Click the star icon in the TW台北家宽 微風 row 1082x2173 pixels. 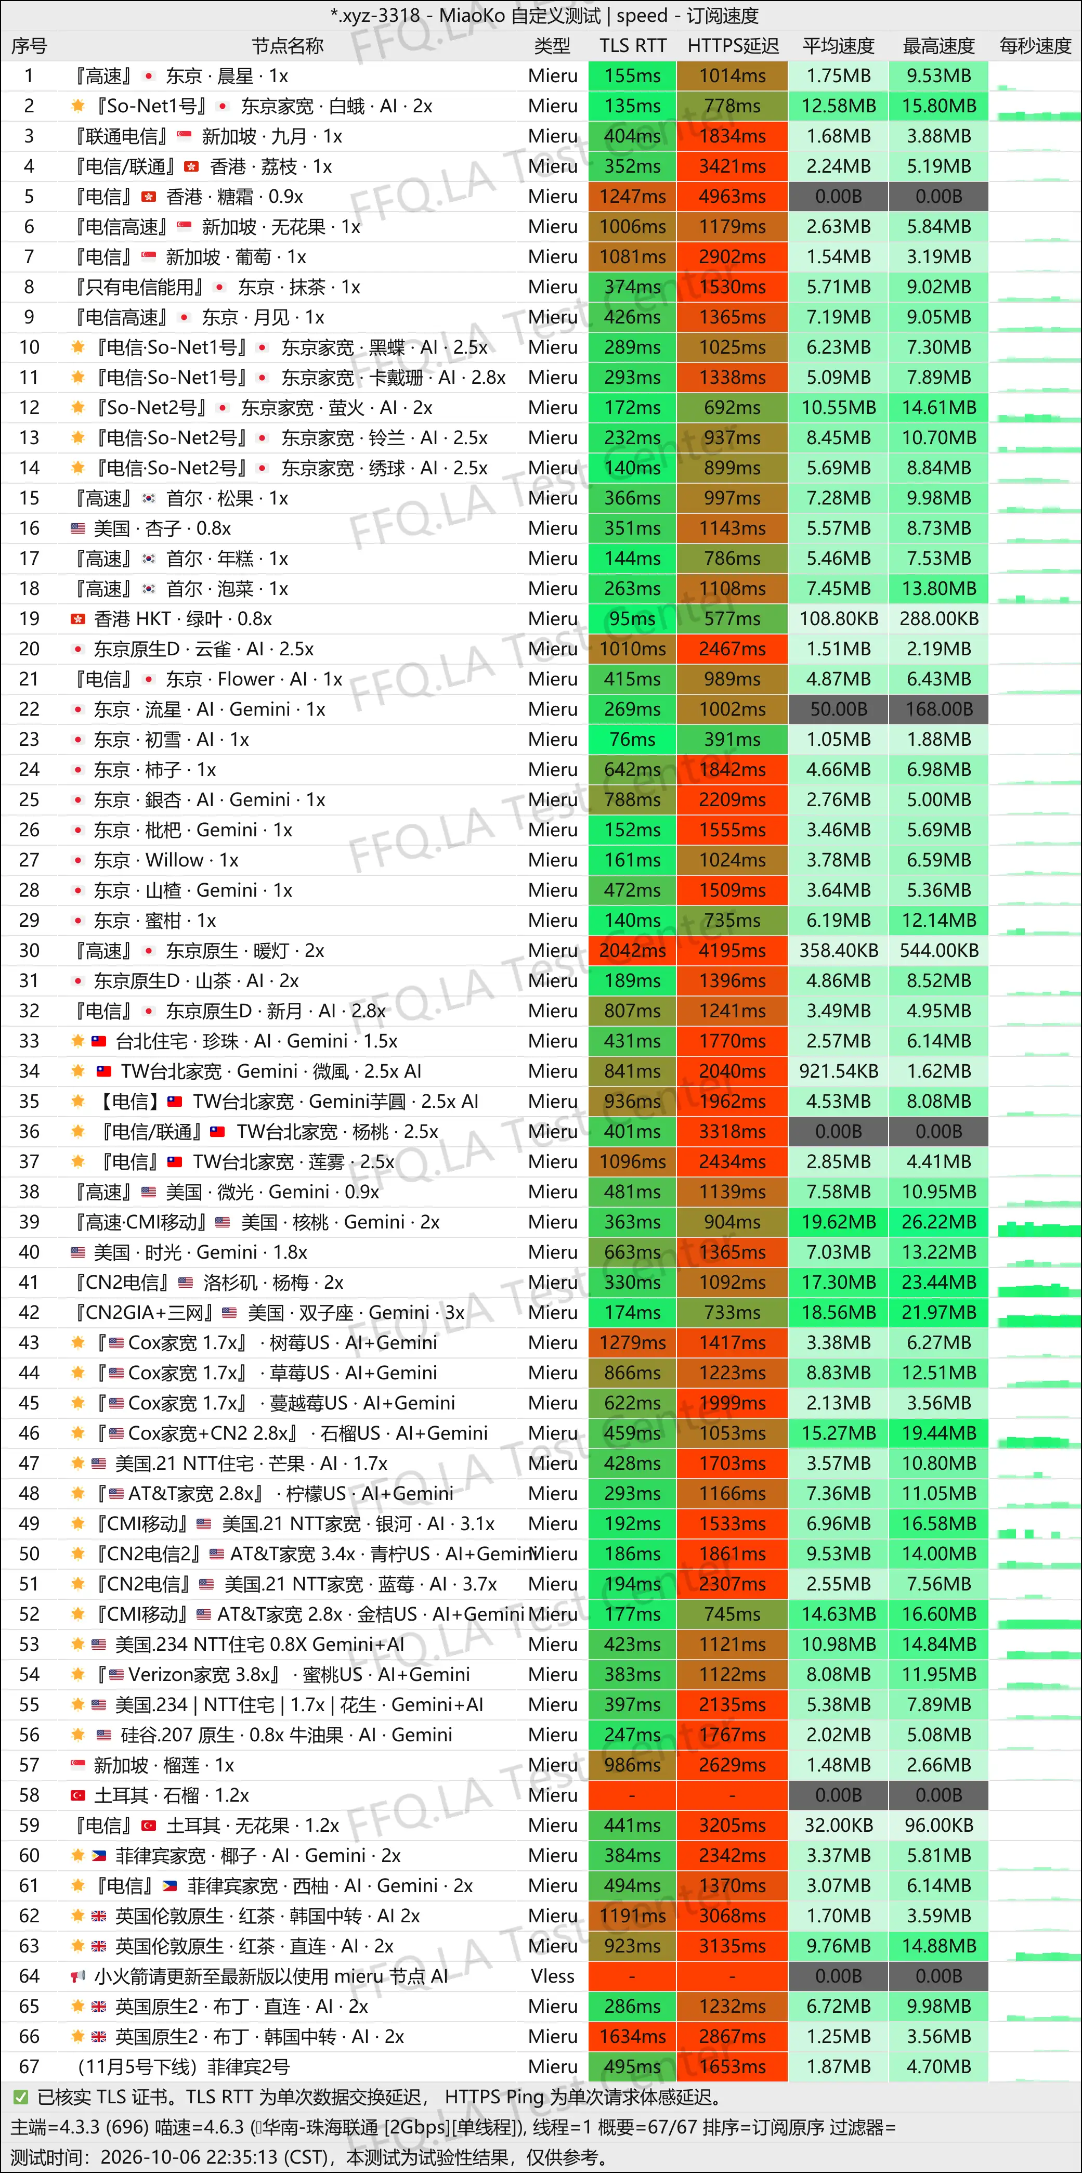point(77,1071)
